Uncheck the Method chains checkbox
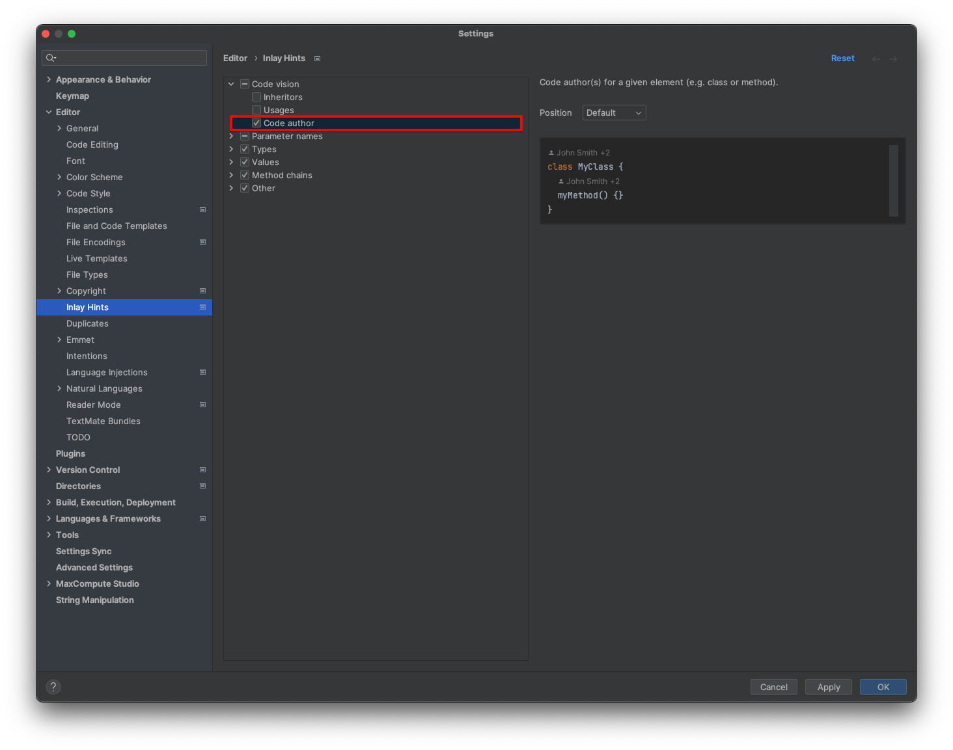 (245, 175)
